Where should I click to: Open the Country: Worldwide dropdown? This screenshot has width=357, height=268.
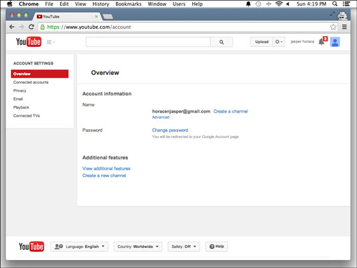tap(138, 247)
